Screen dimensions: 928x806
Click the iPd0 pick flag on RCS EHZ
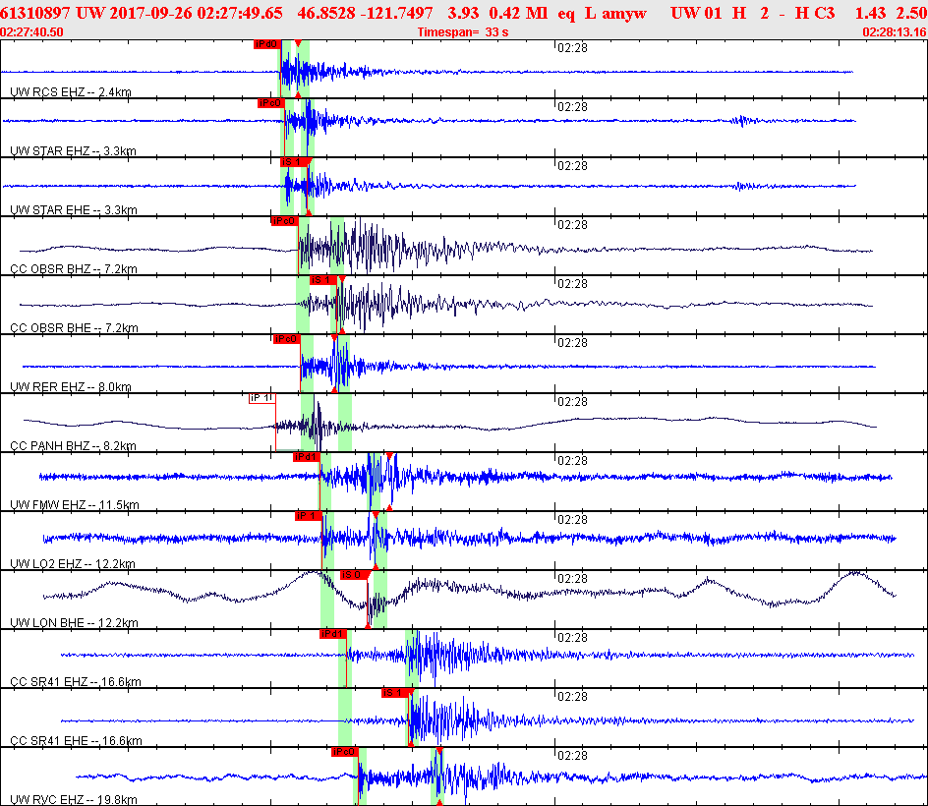coord(267,44)
